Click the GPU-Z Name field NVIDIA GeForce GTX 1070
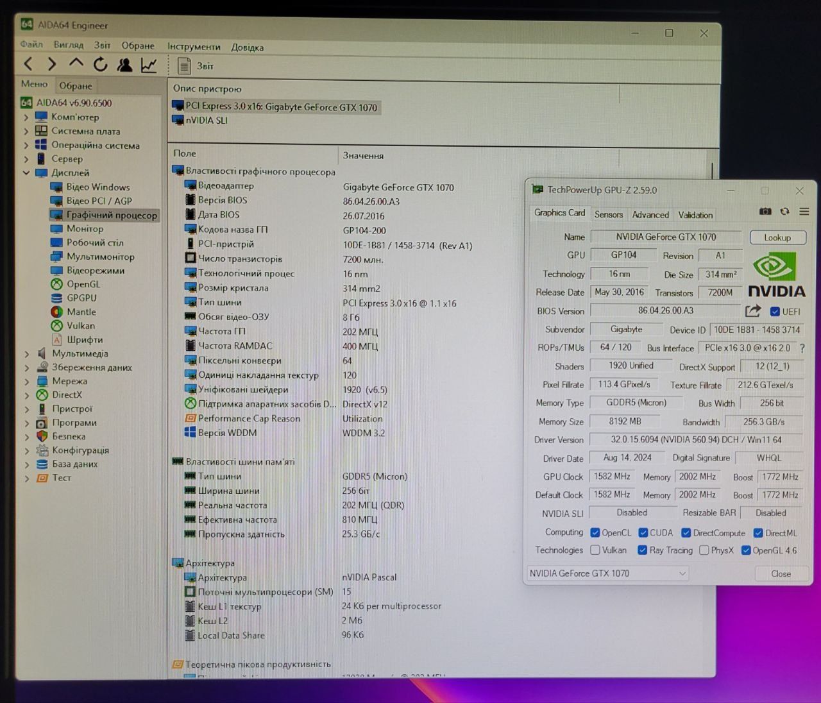The image size is (821, 703). click(666, 237)
